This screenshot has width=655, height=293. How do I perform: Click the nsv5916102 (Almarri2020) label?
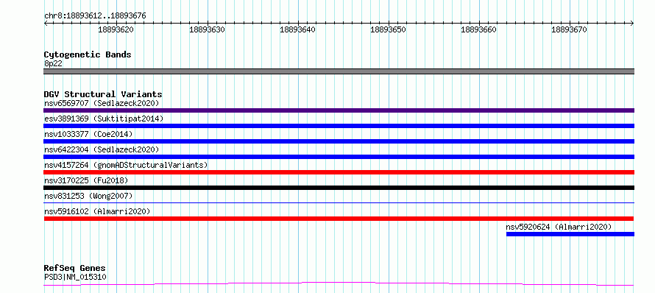pos(97,211)
